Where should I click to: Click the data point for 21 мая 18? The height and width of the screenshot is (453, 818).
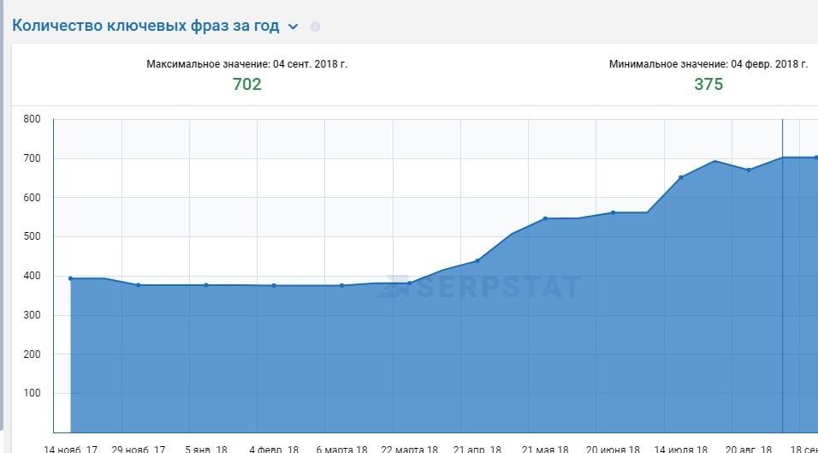[x=545, y=218]
